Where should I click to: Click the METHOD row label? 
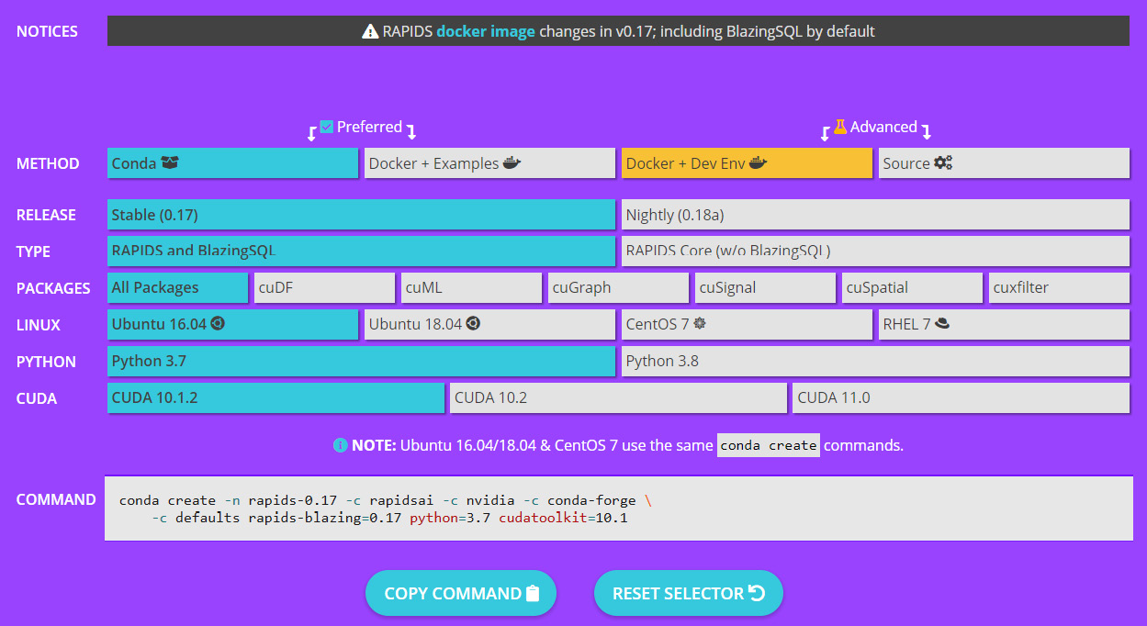tap(48, 163)
